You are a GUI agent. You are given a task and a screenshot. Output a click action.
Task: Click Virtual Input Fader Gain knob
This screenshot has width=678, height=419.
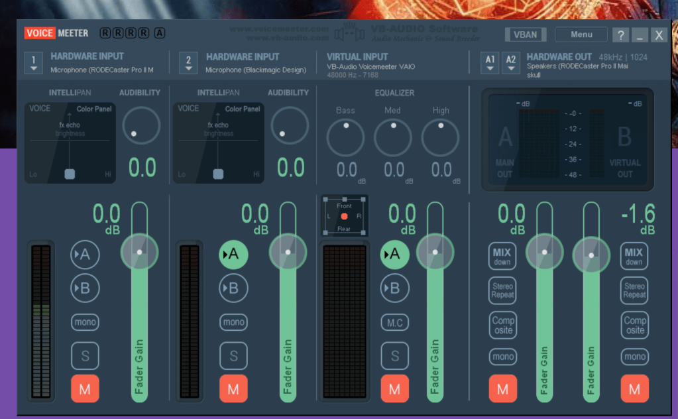(x=435, y=252)
